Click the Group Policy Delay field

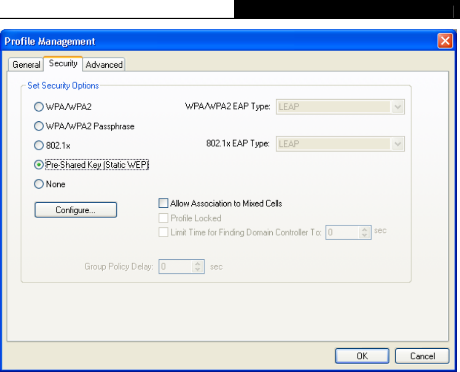176,266
